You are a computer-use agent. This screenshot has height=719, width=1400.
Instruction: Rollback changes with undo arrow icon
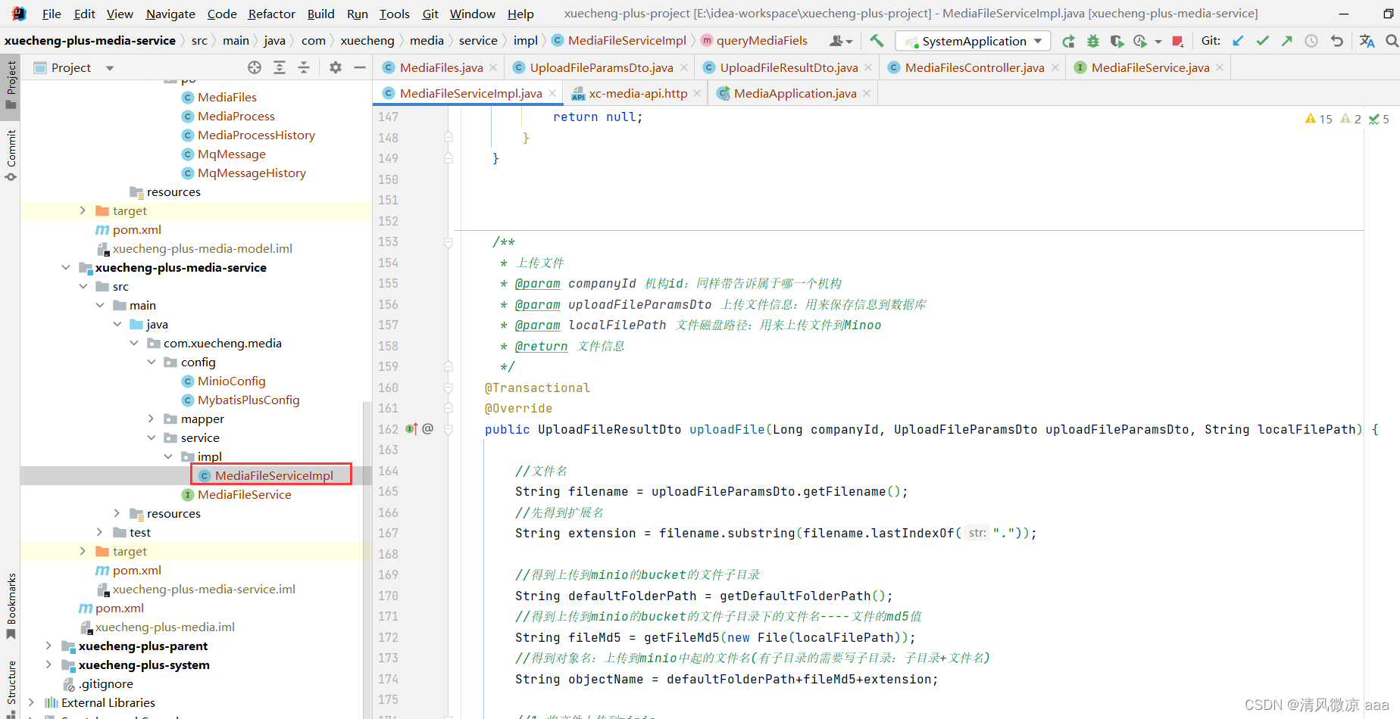coord(1336,41)
